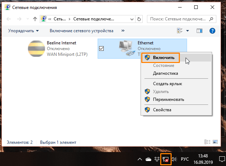Switch to details view in status bar
The image size is (226, 166).
207,142
